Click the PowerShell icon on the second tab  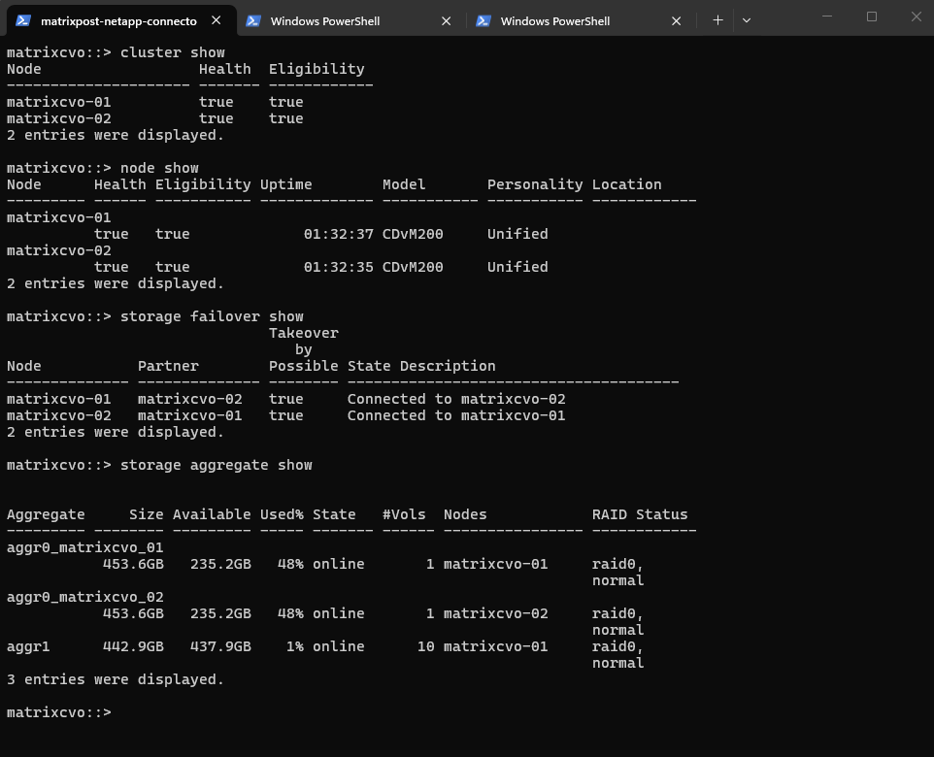coord(253,20)
